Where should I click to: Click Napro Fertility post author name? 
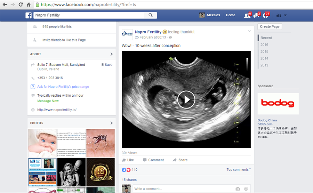click(x=148, y=32)
